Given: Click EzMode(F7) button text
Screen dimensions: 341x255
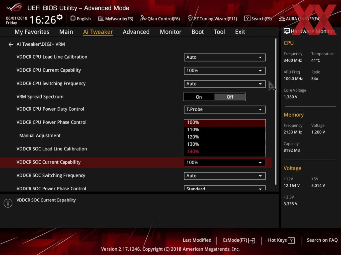Looking at the screenshot, I should point(235,240).
